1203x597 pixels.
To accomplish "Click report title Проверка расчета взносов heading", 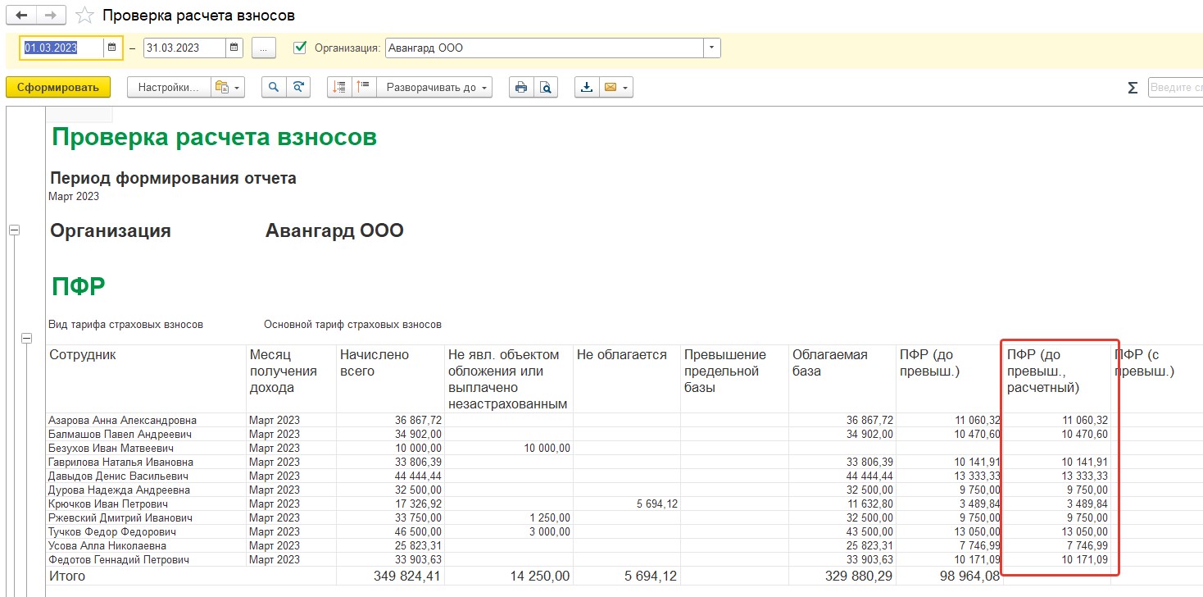I will (214, 137).
